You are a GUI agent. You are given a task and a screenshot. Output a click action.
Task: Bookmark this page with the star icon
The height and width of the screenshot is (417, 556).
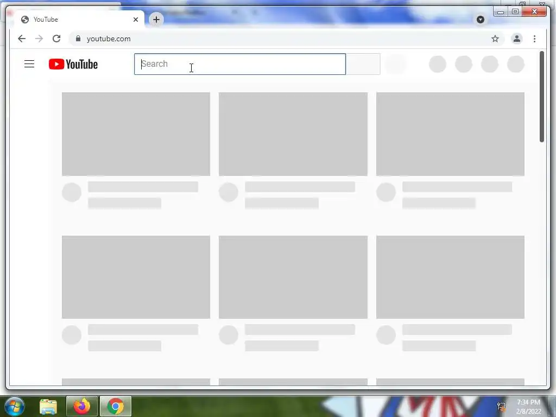[495, 39]
